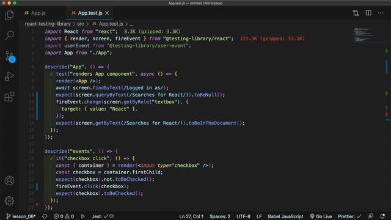Click on describe("events" code line
This screenshot has width=391, height=220.
81,151
